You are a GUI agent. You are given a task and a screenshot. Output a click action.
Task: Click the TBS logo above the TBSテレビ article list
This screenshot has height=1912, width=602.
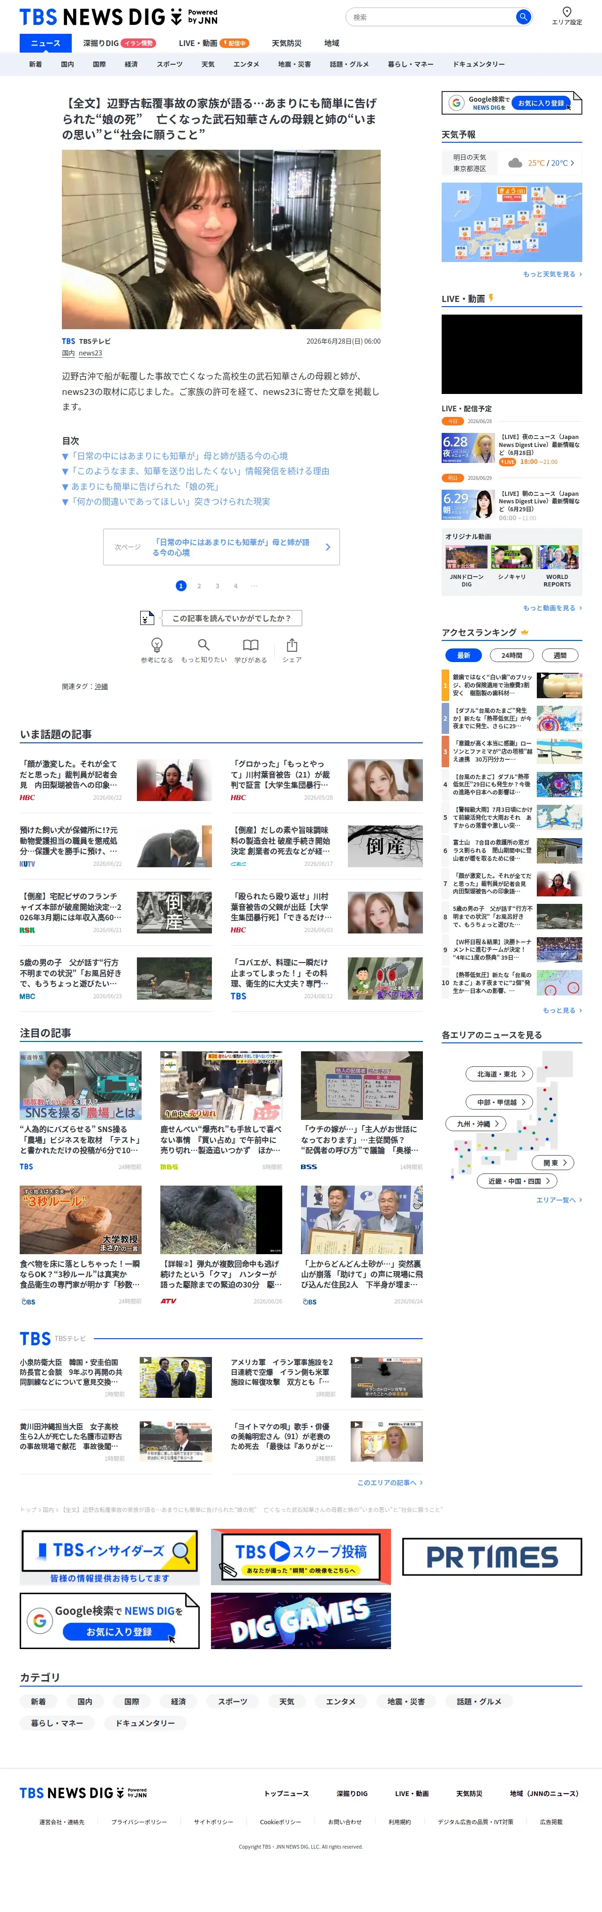click(35, 1338)
